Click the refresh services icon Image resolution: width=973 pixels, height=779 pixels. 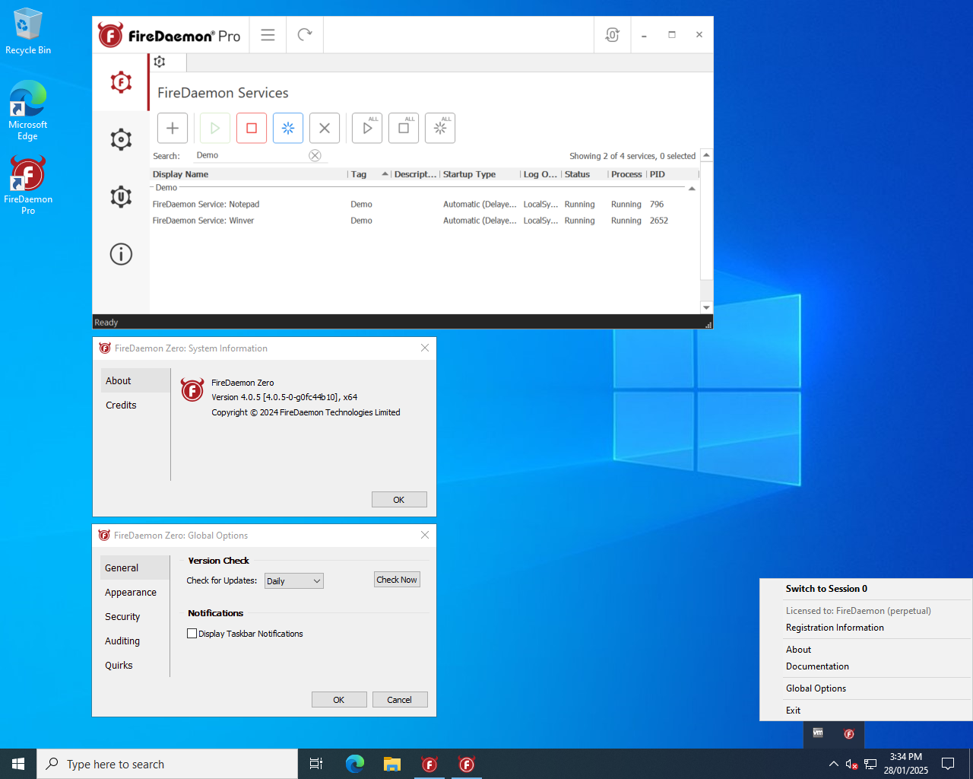305,35
